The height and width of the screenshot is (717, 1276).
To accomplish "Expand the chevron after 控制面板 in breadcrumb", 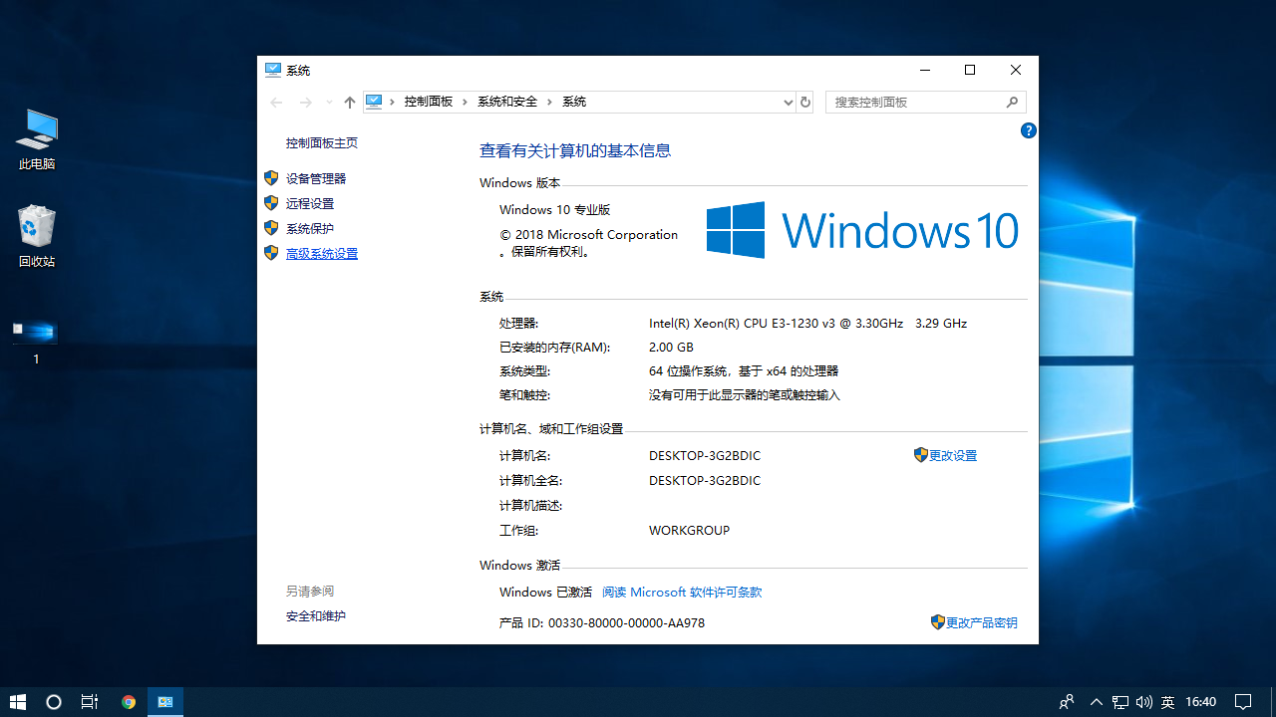I will click(466, 102).
